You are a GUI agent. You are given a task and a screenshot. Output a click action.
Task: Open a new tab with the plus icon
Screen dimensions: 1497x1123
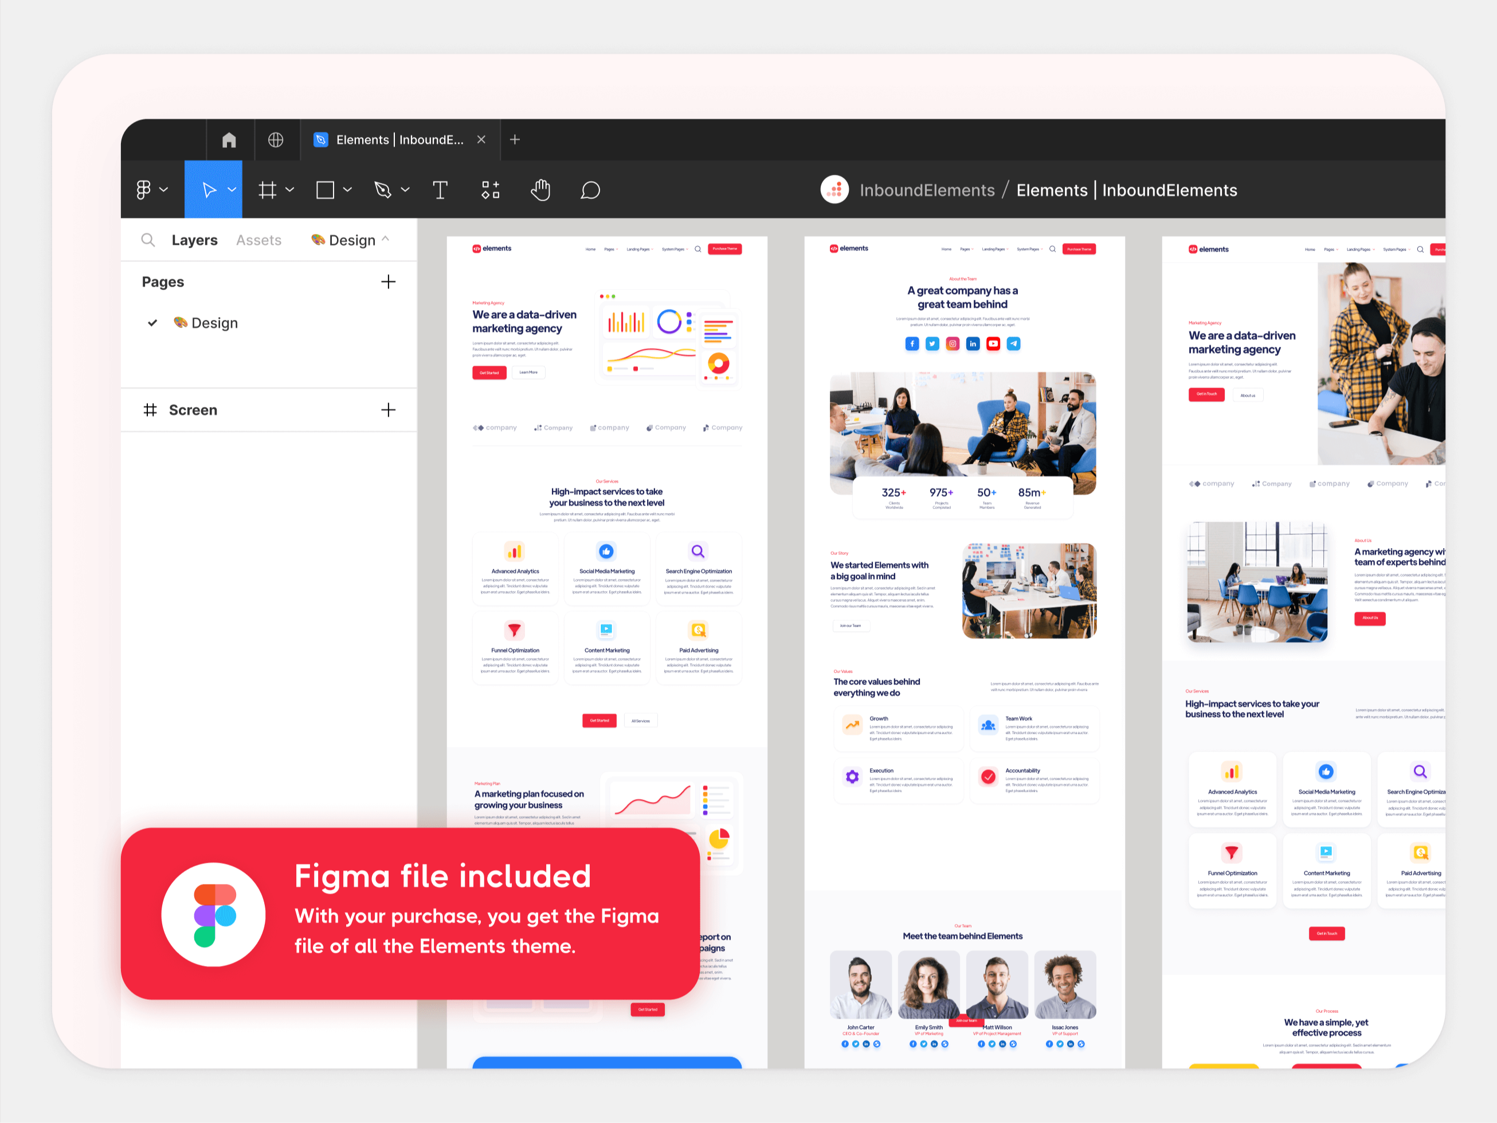(x=515, y=140)
